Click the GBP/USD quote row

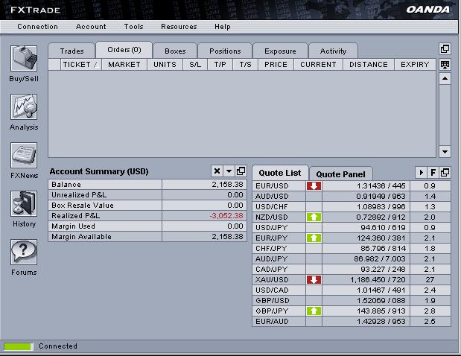(x=352, y=301)
